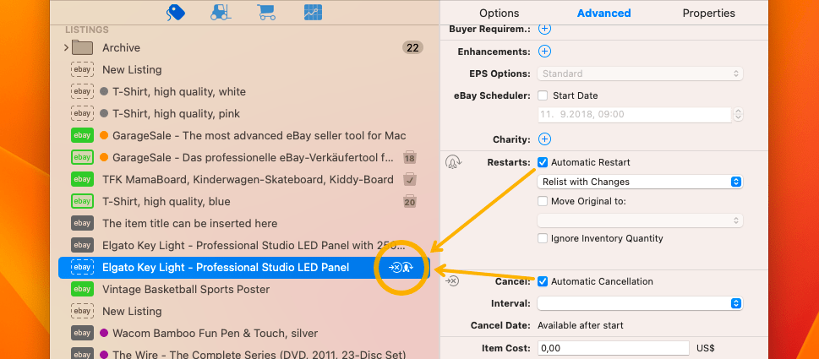Click the scheduler date field 11. 9.2018

634,114
